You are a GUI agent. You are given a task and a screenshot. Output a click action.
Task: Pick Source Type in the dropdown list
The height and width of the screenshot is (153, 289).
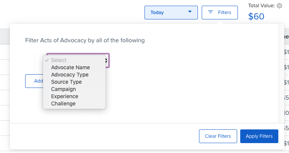[x=66, y=82]
